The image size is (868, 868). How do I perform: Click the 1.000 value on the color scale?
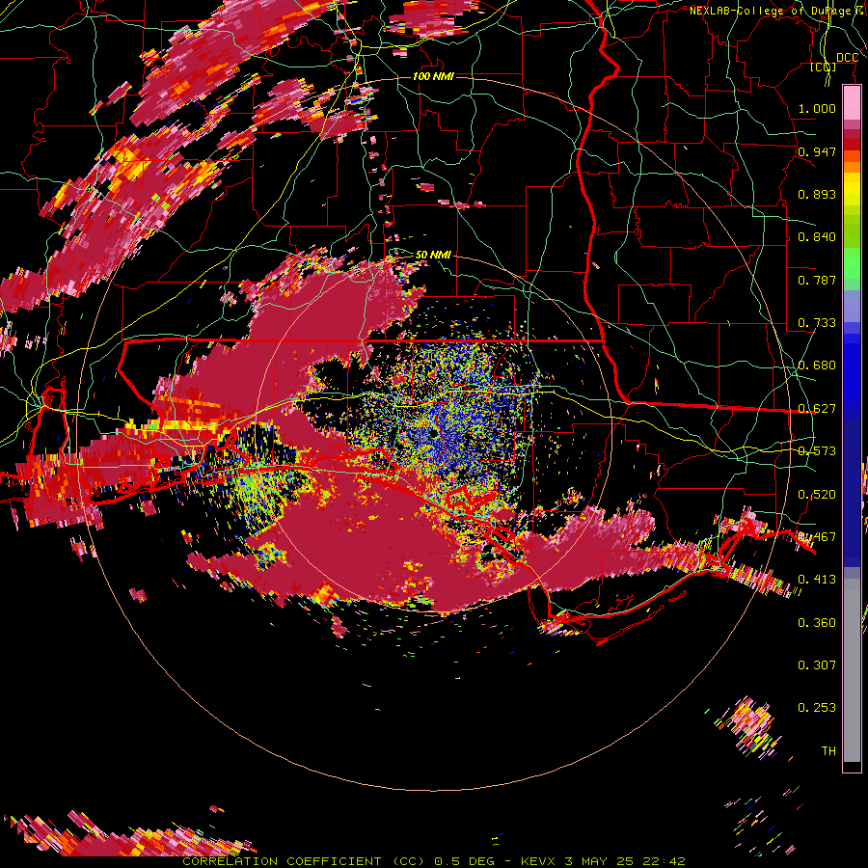click(817, 108)
